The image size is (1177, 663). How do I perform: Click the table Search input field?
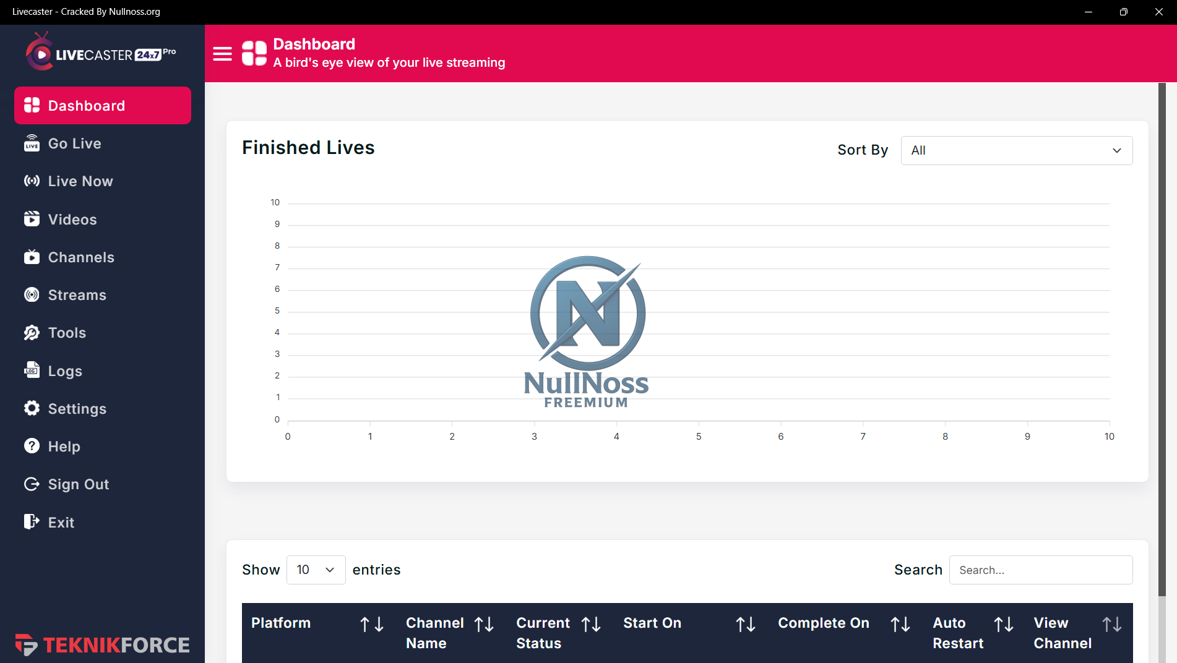point(1040,570)
